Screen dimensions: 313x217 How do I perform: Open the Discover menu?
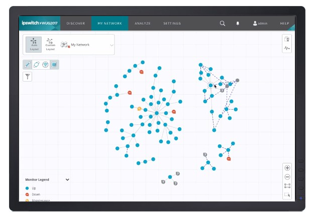click(x=76, y=24)
